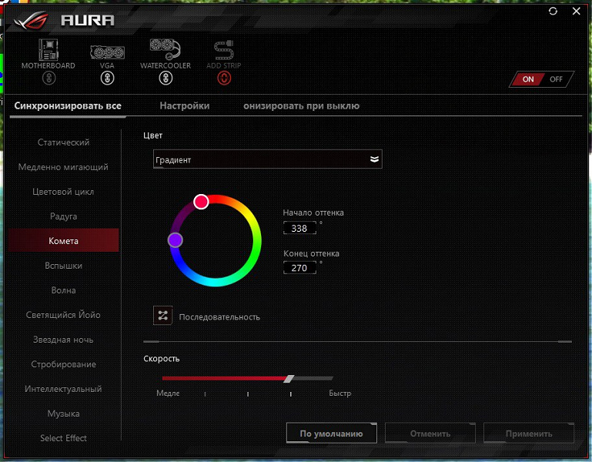The height and width of the screenshot is (462, 592).
Task: Click the purple end-hue handle on color wheel
Action: click(176, 240)
